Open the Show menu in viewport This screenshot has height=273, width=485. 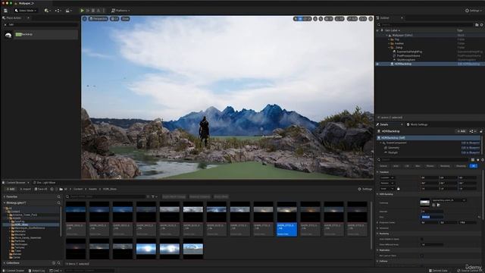(x=125, y=19)
